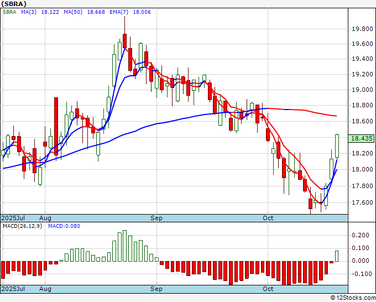The height and width of the screenshot is (302, 376).
Task: Click the MACD(26,12,9) indicator label
Action: [x=22, y=226]
